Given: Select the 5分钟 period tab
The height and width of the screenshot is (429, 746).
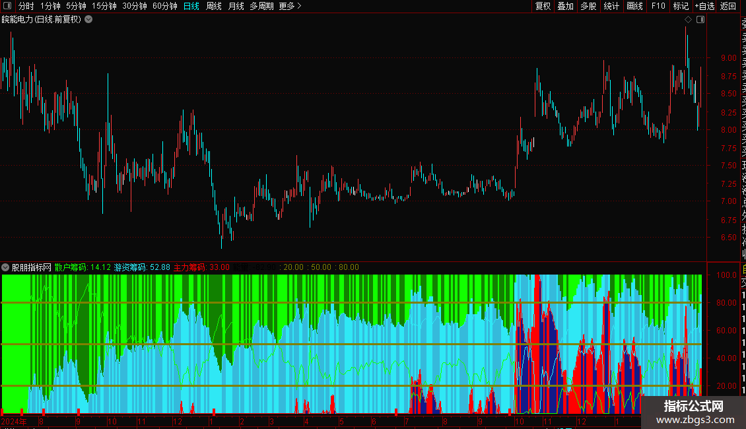Looking at the screenshot, I should tap(76, 6).
